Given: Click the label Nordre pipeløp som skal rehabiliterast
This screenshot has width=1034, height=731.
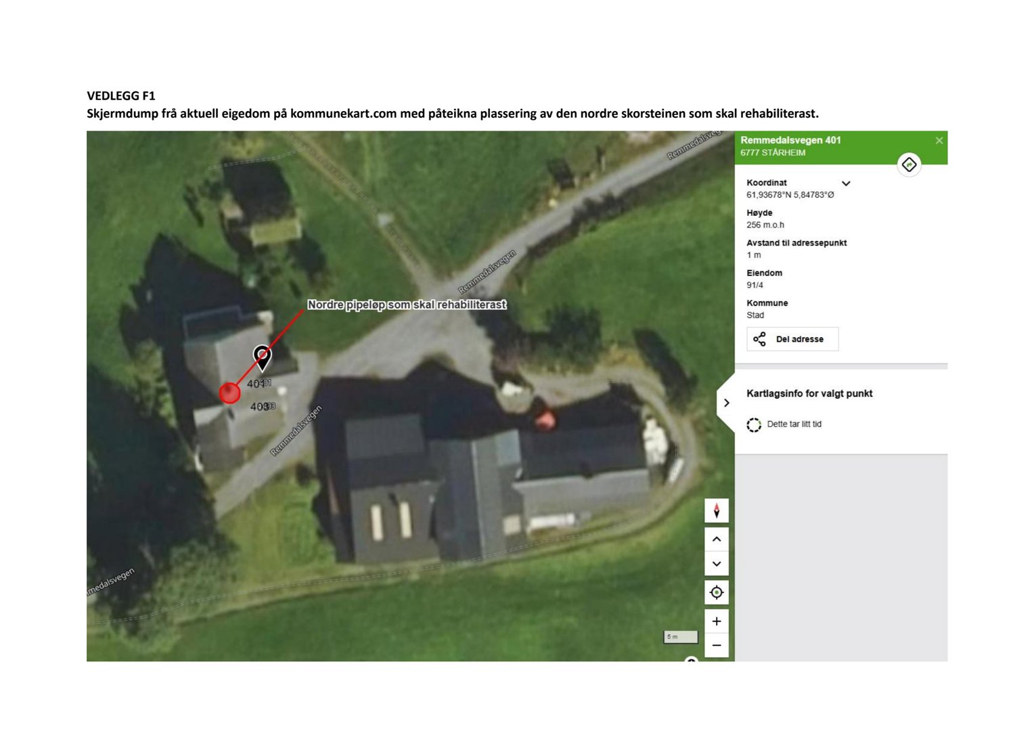Looking at the screenshot, I should (x=407, y=305).
